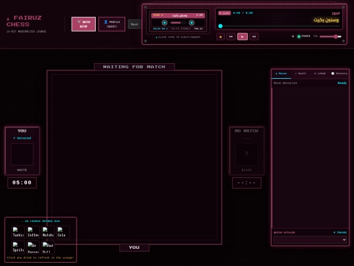Select the Coffee drink

(x=33, y=233)
